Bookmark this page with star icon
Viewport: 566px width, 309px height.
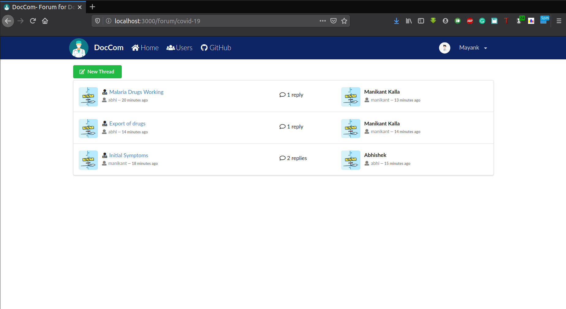pyautogui.click(x=344, y=21)
